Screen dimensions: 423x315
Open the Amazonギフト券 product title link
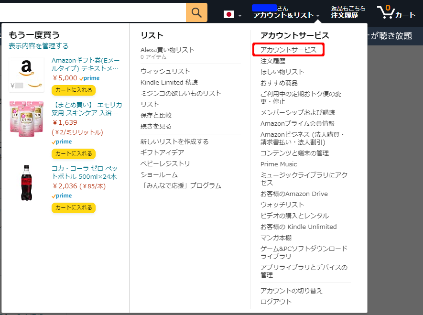tap(85, 65)
